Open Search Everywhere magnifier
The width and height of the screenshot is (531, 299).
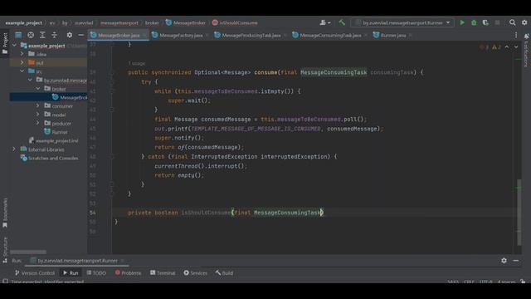[x=513, y=22]
